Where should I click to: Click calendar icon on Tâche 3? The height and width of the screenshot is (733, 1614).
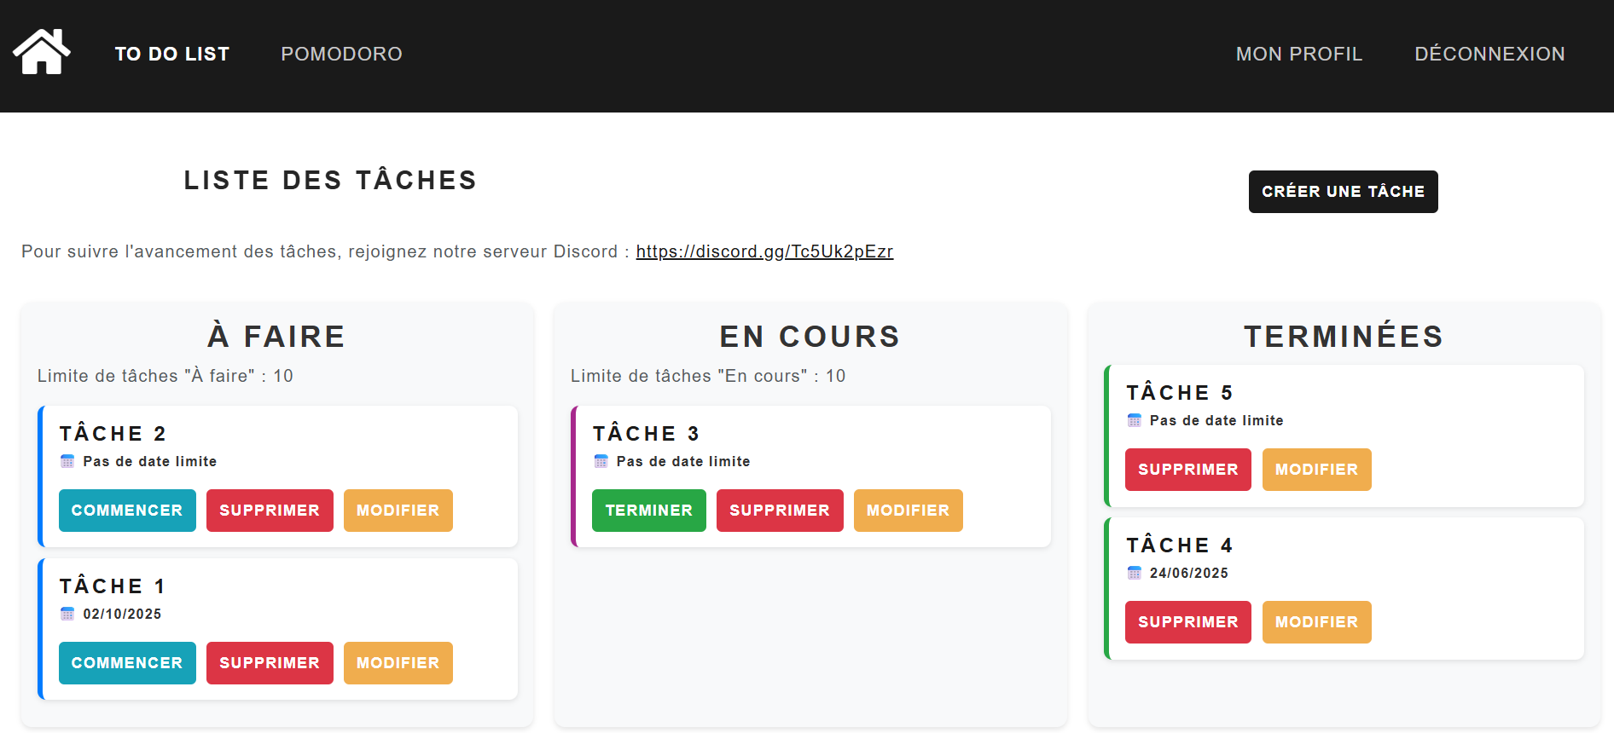coord(601,461)
